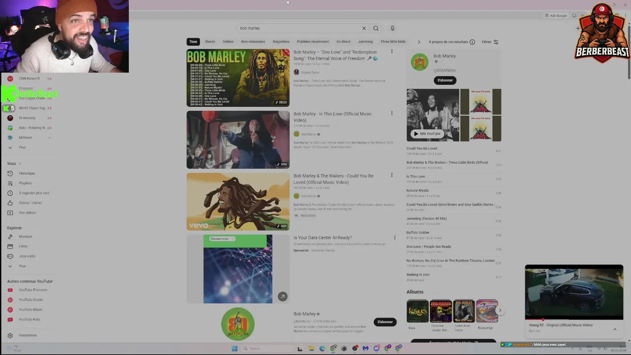Click the magnifier search button

click(376, 28)
